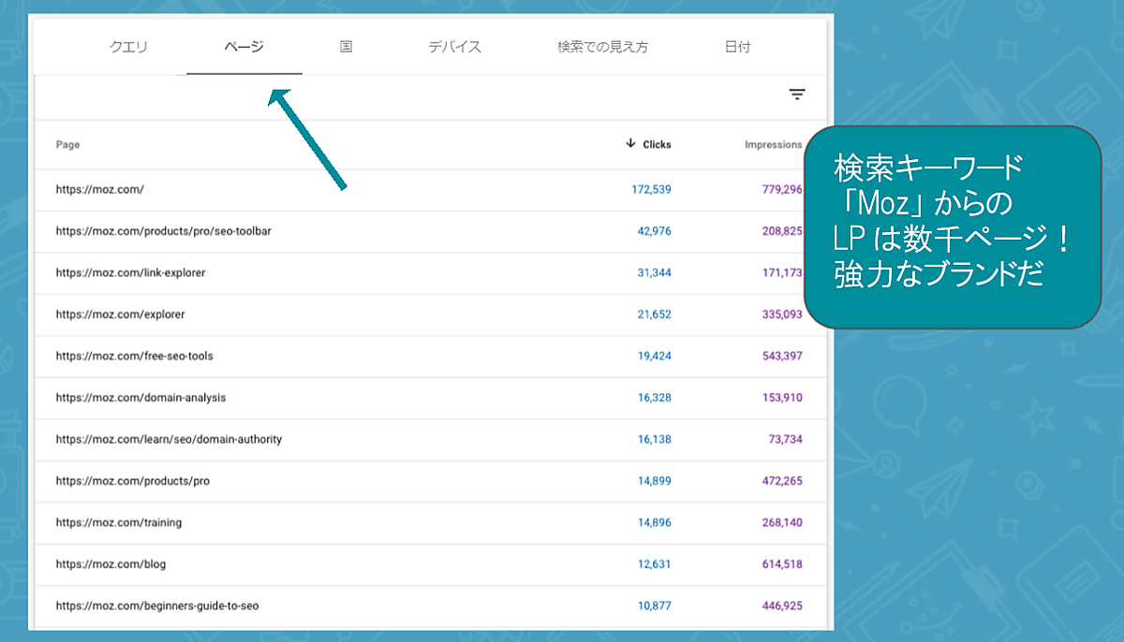Image resolution: width=1124 pixels, height=642 pixels.
Task: Switch to the クエリ tab
Action: pos(128,47)
